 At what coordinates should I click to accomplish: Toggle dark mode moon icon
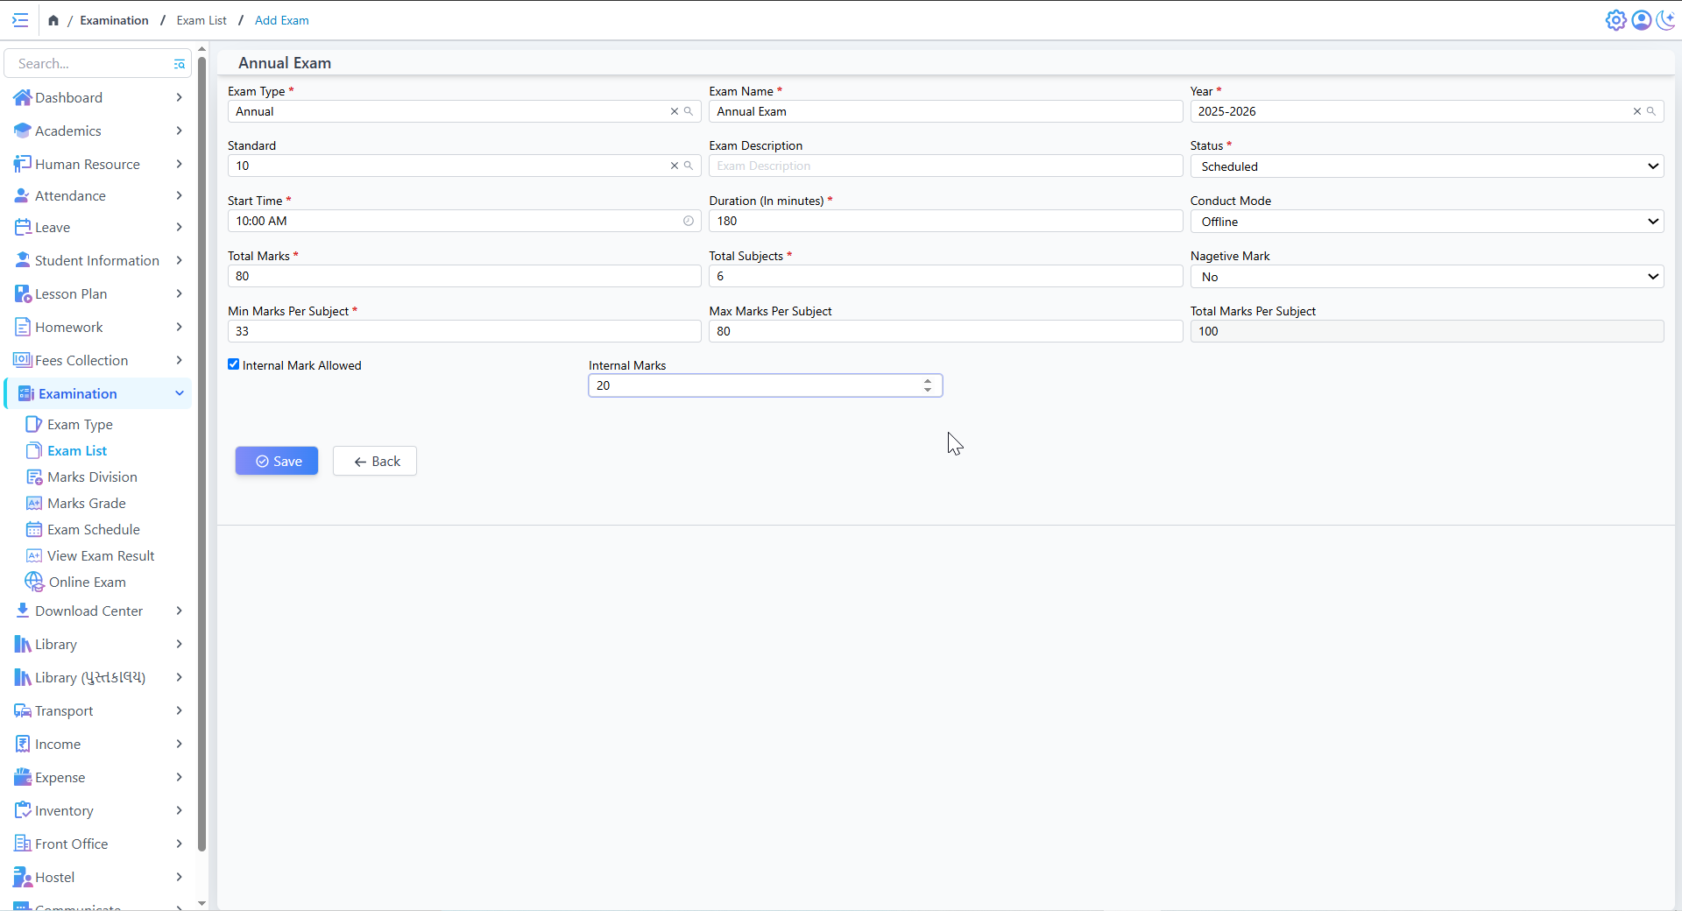tap(1665, 20)
